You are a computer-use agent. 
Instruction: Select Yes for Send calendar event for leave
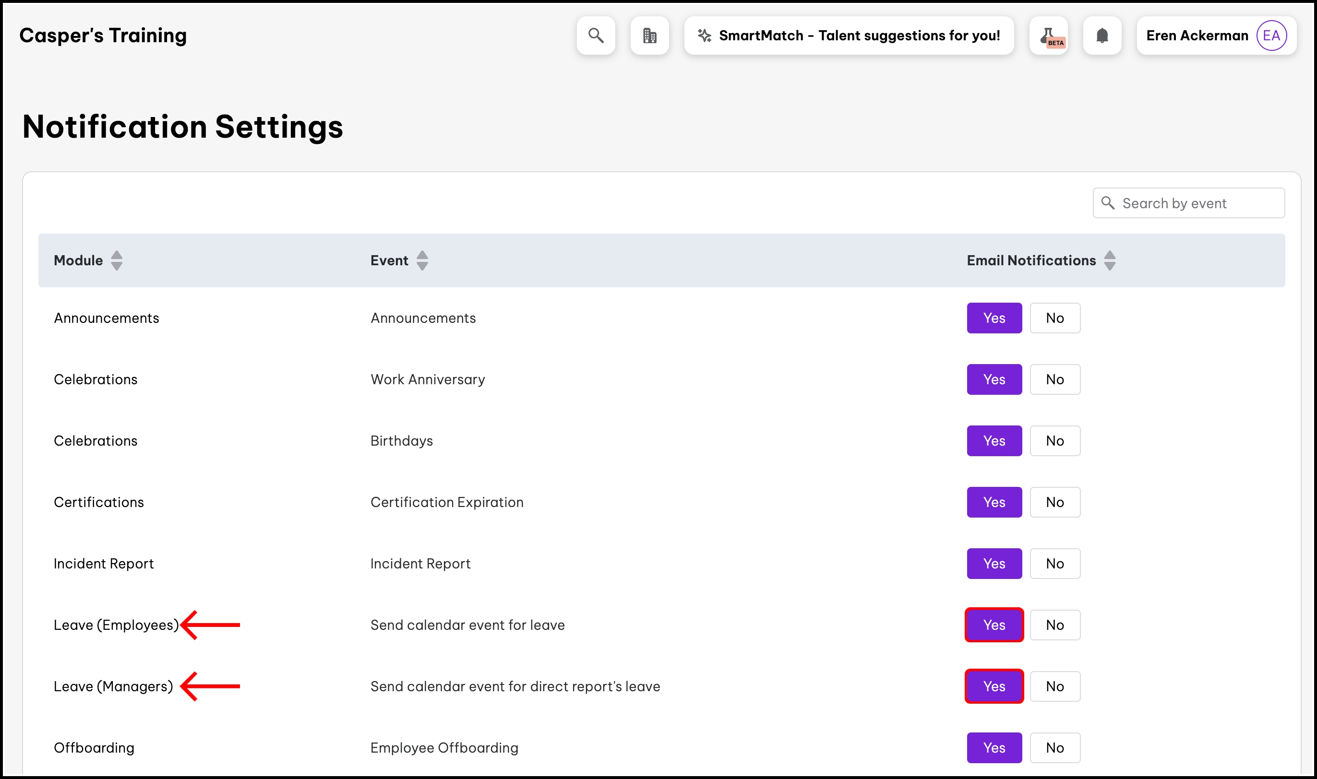point(994,625)
